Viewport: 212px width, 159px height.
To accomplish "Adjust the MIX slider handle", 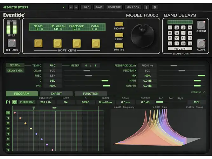I will click(202, 76).
